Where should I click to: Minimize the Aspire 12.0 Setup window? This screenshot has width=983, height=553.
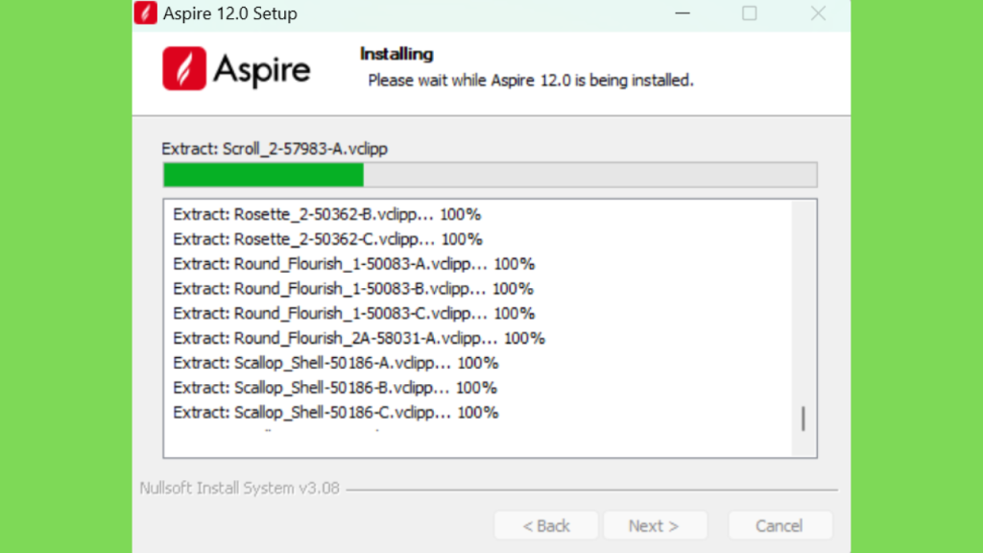682,13
